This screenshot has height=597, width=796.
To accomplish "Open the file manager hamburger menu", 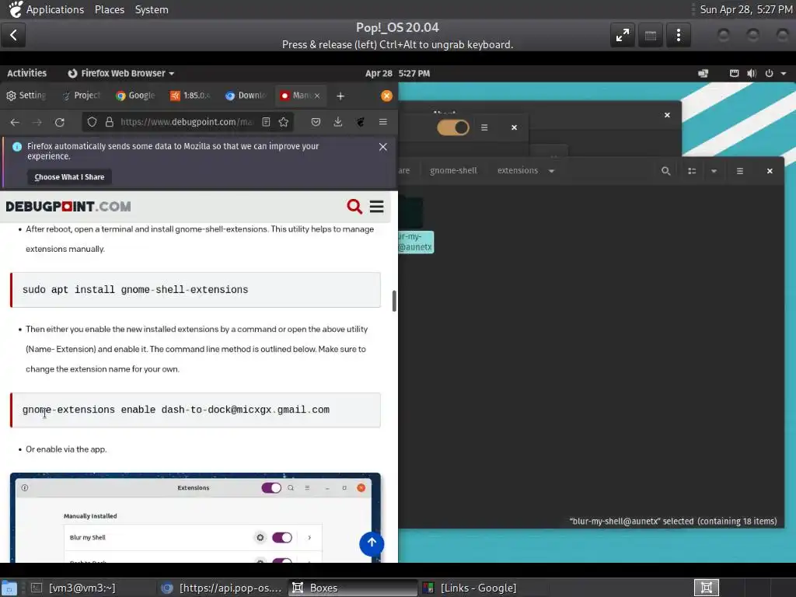I will (740, 171).
